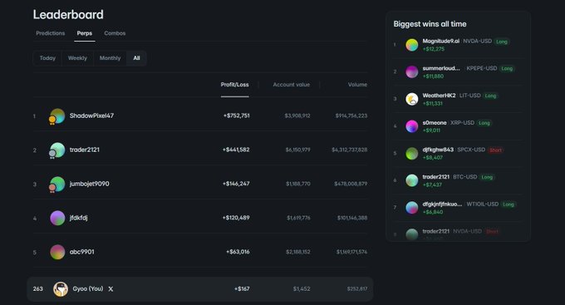
Task: Click abc9901's avatar in leaderboard
Action: click(x=57, y=252)
